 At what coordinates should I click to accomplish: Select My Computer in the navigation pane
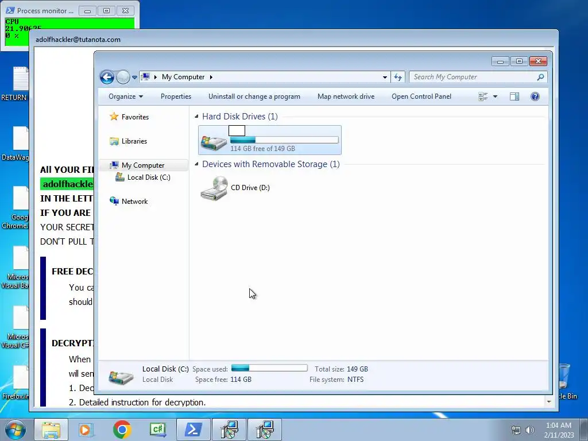click(x=143, y=165)
